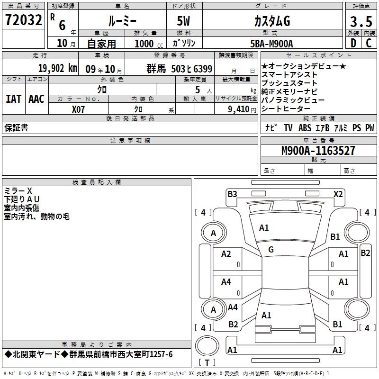
Task: Click the 評価点 header
Action: pyautogui.click(x=361, y=6)
